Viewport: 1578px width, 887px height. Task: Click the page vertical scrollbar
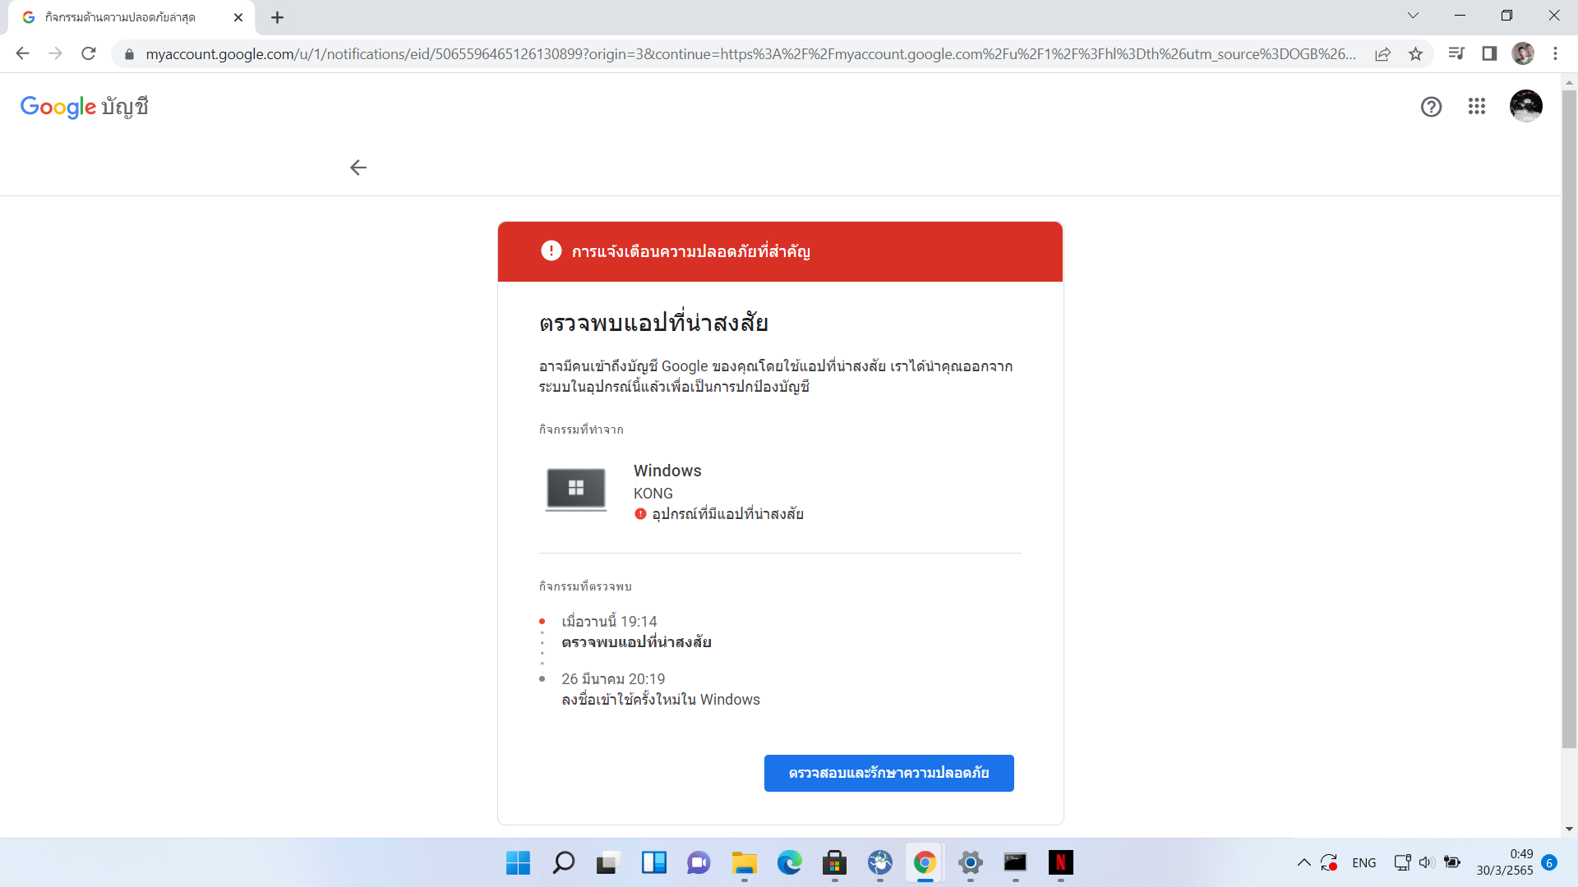point(1569,419)
